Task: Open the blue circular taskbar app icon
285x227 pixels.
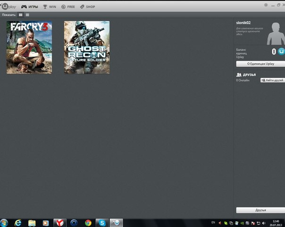Action: (74, 223)
